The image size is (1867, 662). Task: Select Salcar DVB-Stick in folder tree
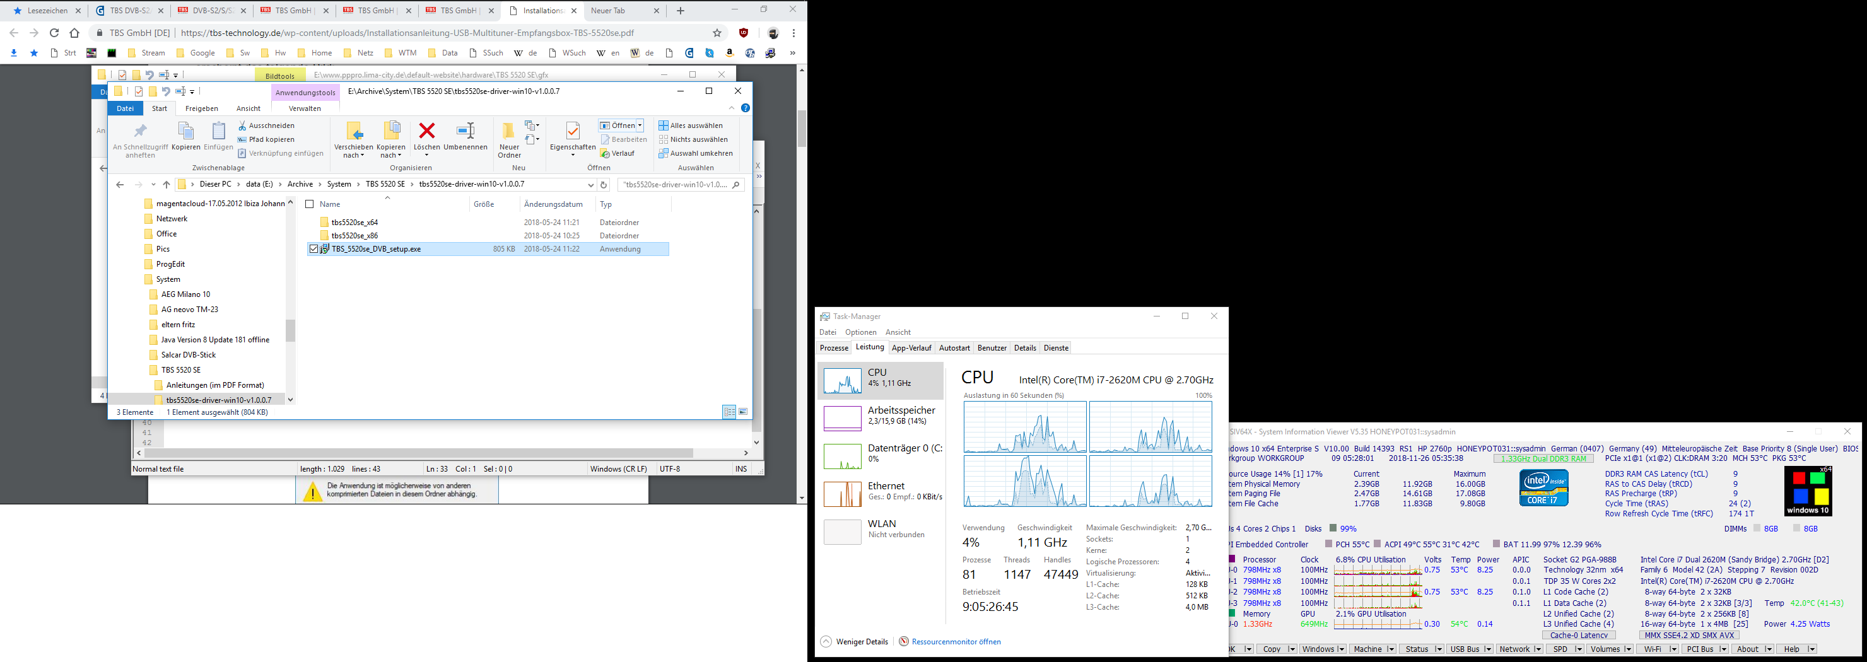point(189,355)
